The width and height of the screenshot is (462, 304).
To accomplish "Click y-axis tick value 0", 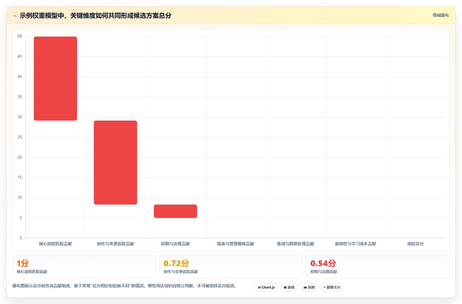I will click(x=21, y=238).
